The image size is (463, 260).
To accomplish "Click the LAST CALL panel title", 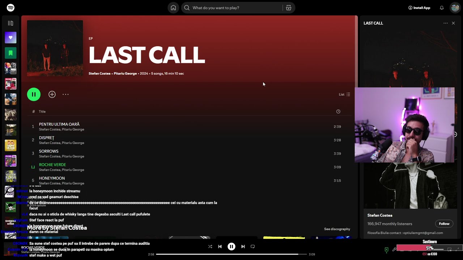I will [x=373, y=23].
